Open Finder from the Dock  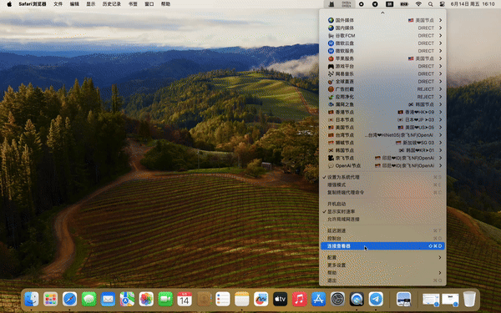[32, 300]
